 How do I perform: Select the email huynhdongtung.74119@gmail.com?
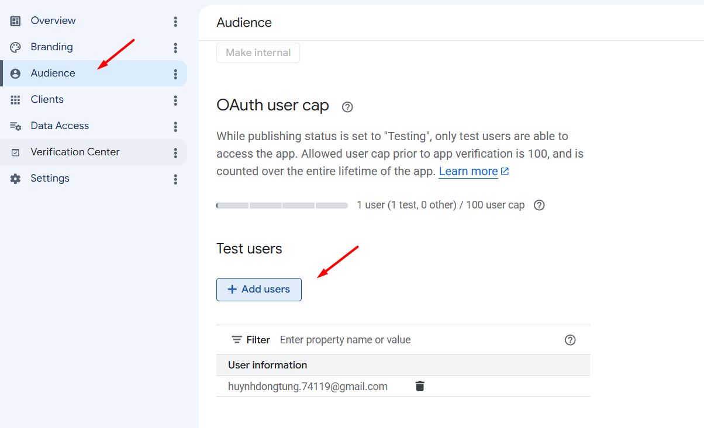pyautogui.click(x=308, y=387)
